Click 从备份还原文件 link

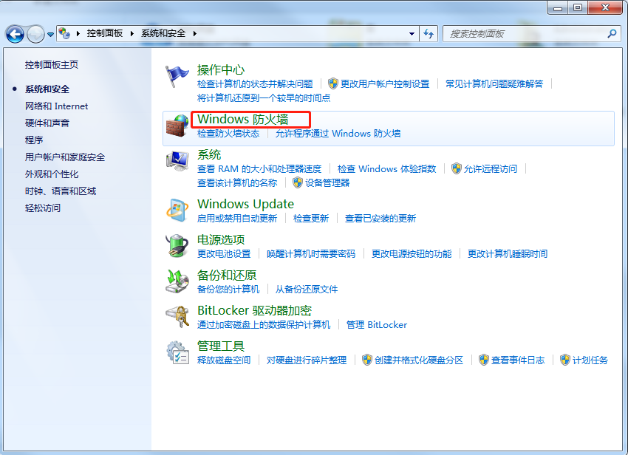click(307, 290)
